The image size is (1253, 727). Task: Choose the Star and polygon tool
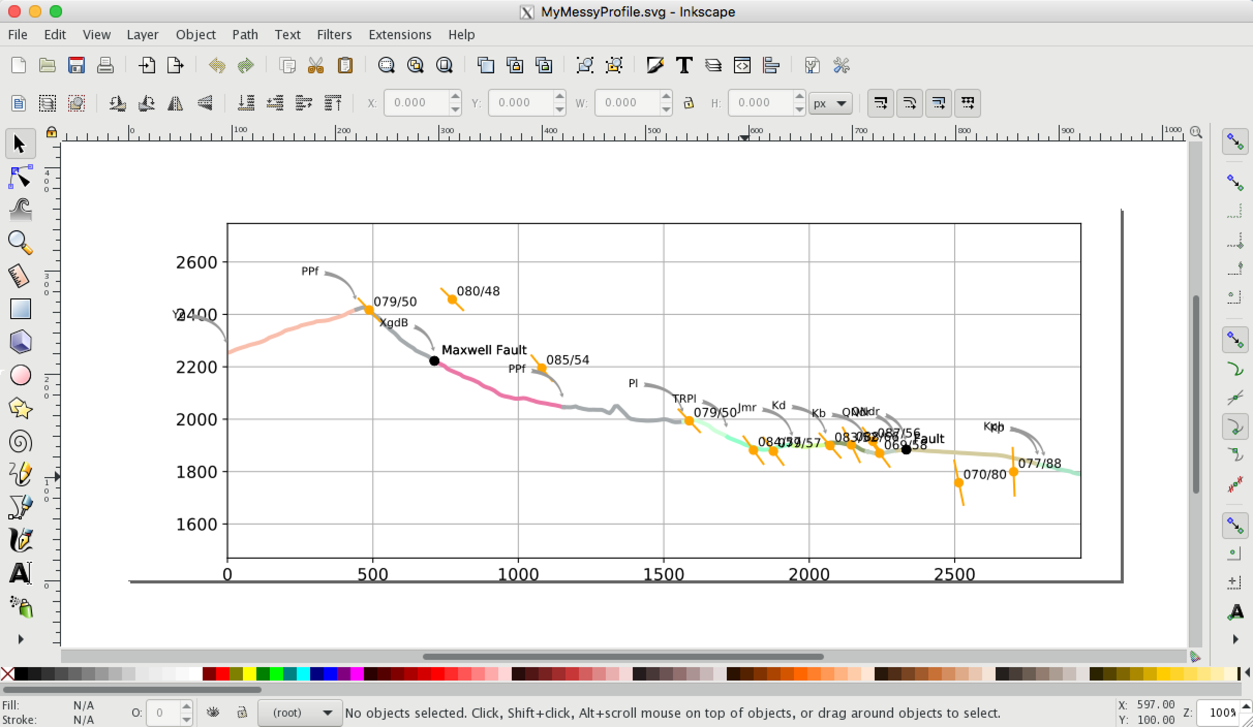pos(20,408)
